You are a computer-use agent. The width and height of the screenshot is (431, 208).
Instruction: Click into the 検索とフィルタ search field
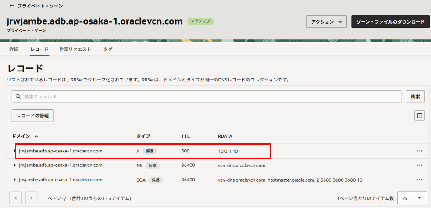210,96
